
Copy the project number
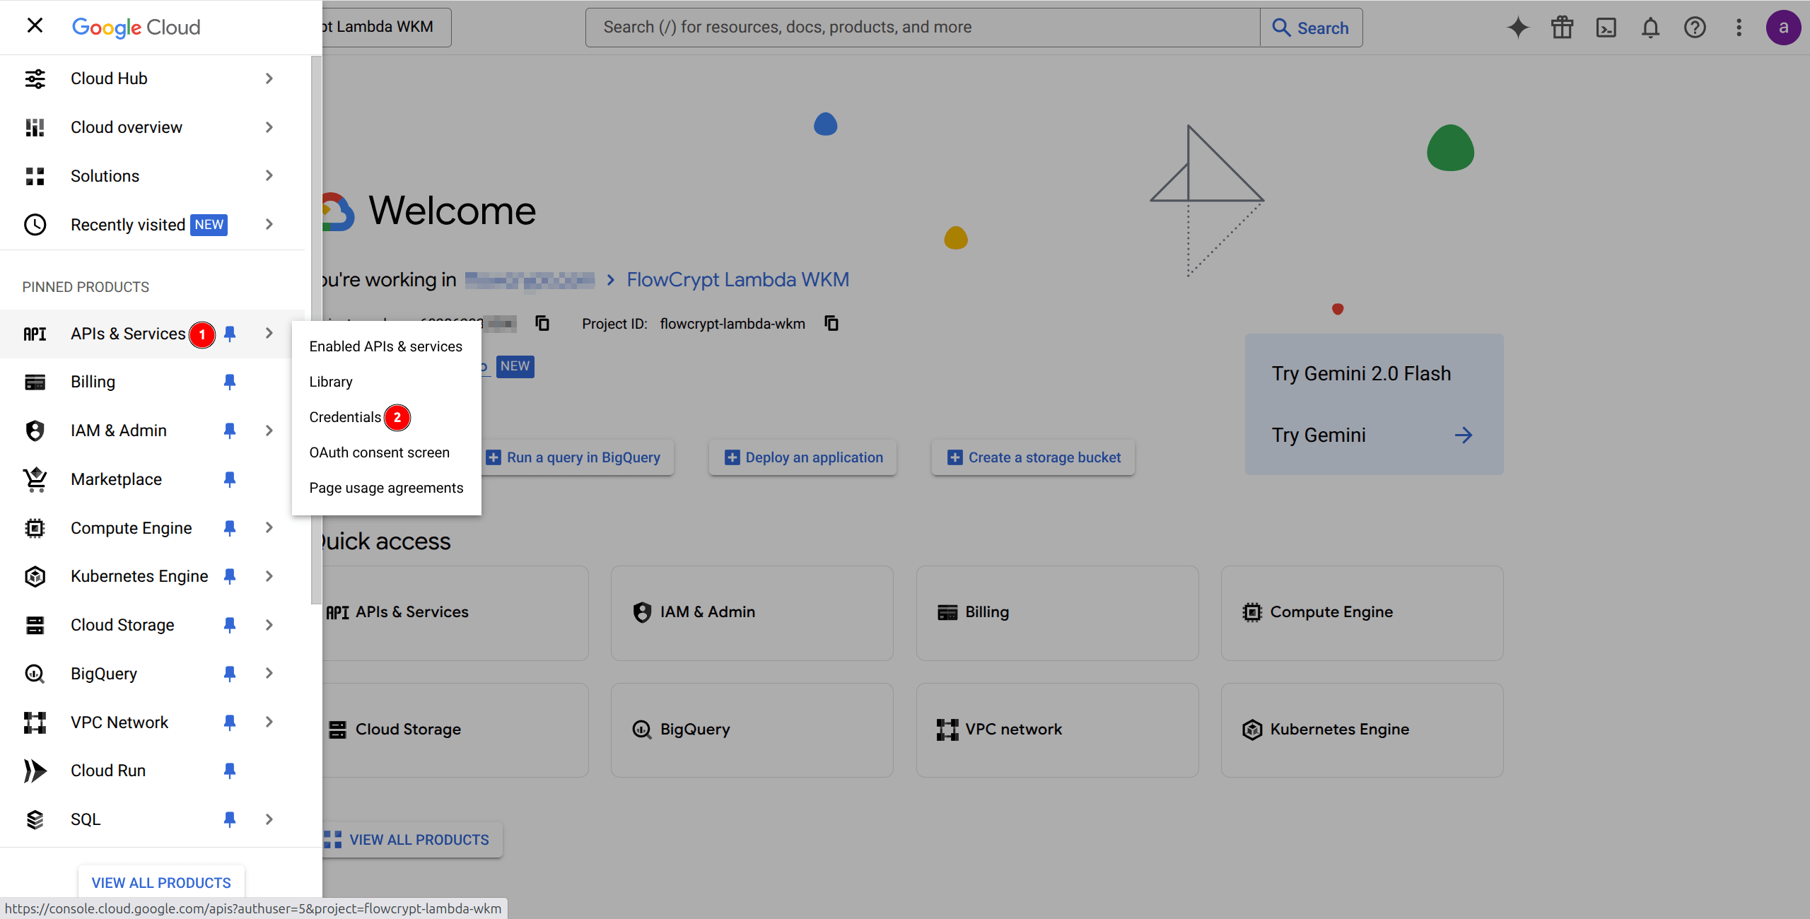pyautogui.click(x=542, y=323)
